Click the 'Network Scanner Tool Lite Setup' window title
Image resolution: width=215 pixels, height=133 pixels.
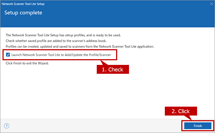coord(23,4)
